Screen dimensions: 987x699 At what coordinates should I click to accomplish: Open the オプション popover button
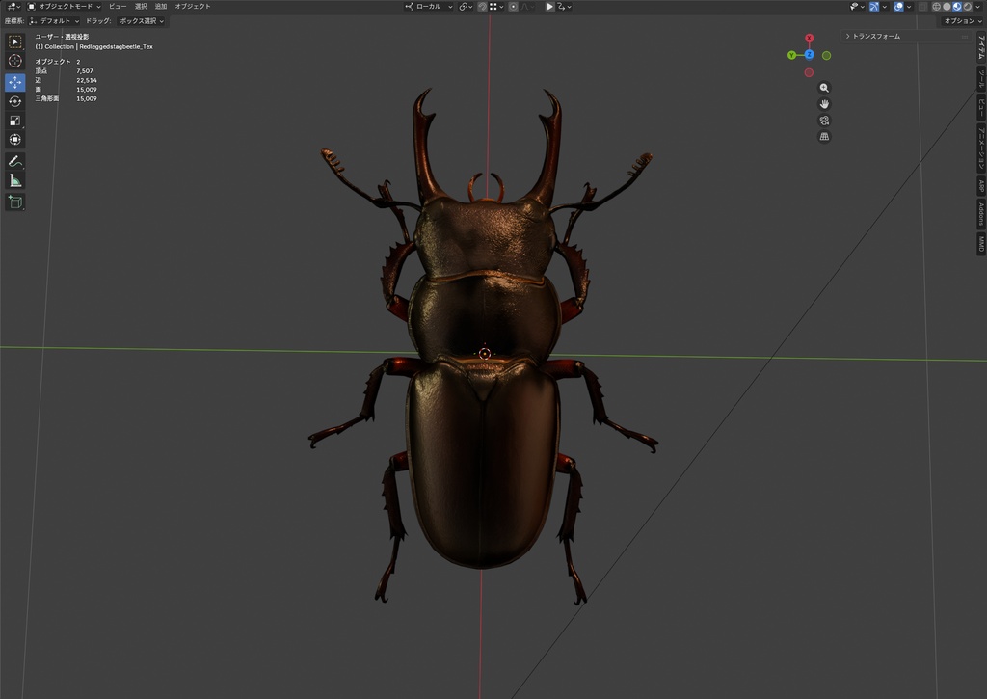[963, 21]
